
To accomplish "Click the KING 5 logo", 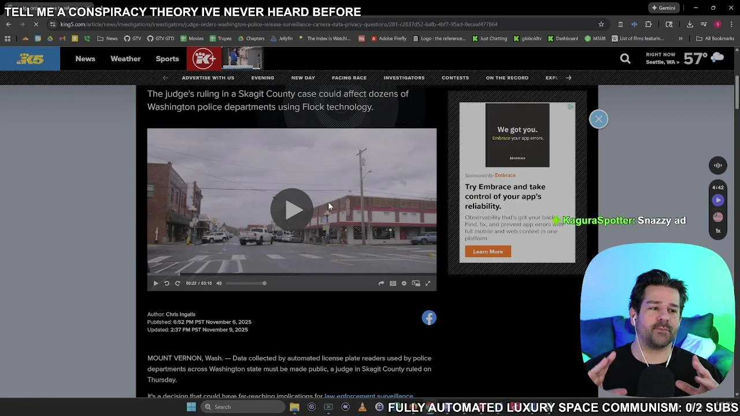I will 29,59.
